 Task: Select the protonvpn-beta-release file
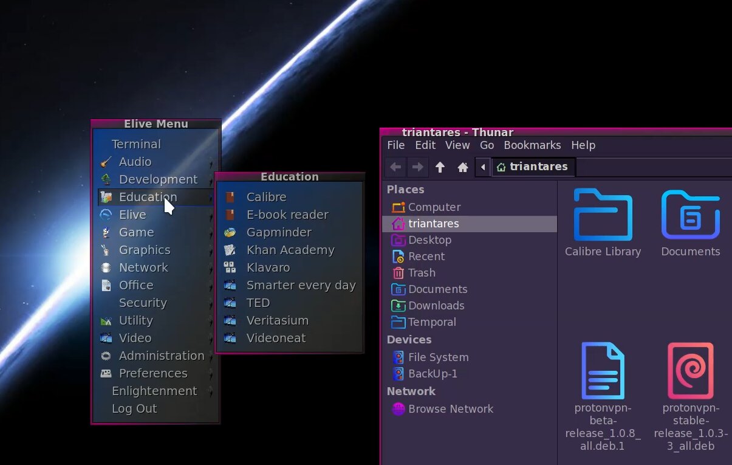pyautogui.click(x=603, y=396)
